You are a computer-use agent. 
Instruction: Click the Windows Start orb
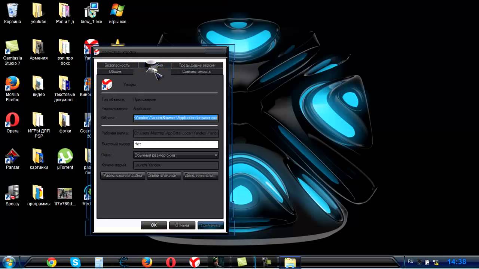pos(9,262)
